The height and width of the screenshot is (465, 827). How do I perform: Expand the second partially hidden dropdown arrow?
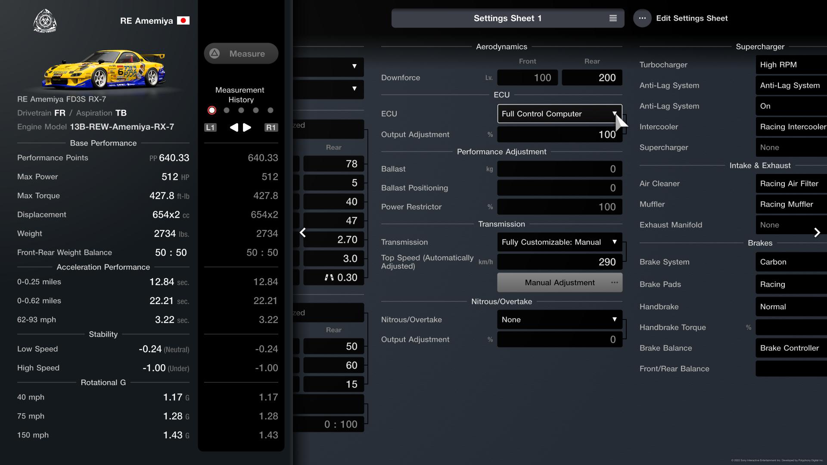point(354,89)
